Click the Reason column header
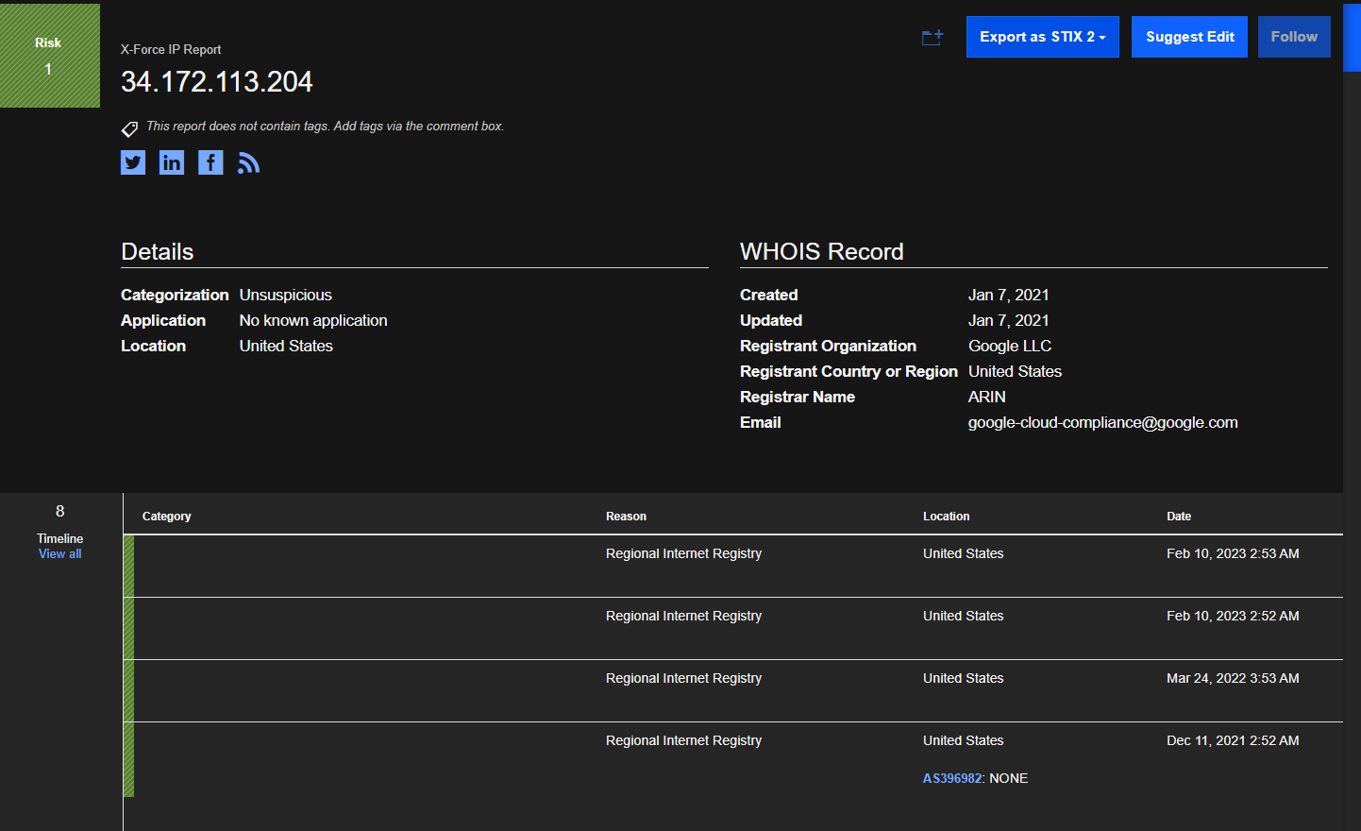The width and height of the screenshot is (1361, 831). (626, 517)
